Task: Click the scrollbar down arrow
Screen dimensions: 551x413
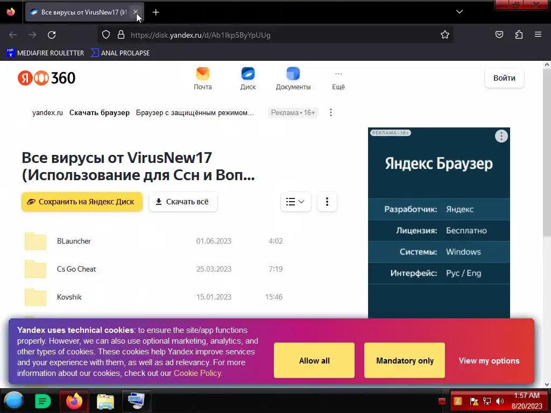Action: tap(547, 384)
